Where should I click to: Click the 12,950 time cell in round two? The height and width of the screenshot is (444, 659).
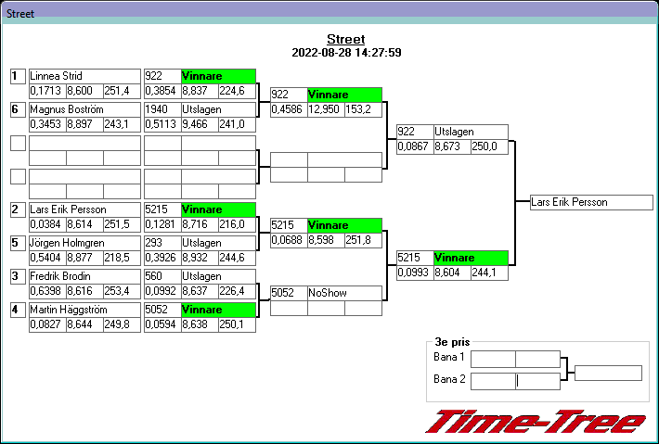pos(326,109)
